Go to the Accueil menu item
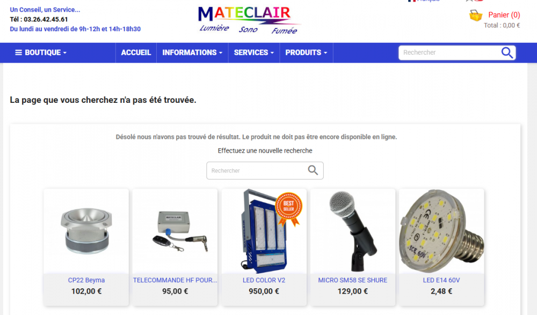The width and height of the screenshot is (537, 315). (x=136, y=52)
